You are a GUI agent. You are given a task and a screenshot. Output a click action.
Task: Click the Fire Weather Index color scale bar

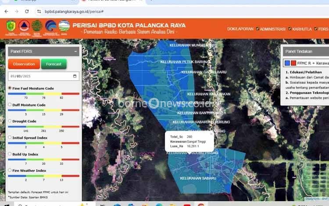click(43, 176)
